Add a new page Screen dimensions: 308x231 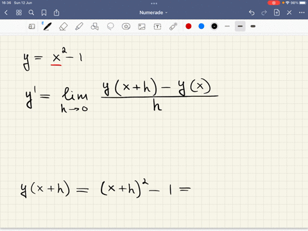tap(277, 13)
